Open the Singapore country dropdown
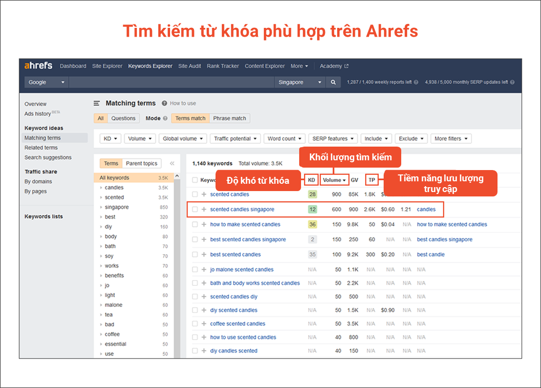Viewport: 541px width, 388px height. point(300,82)
